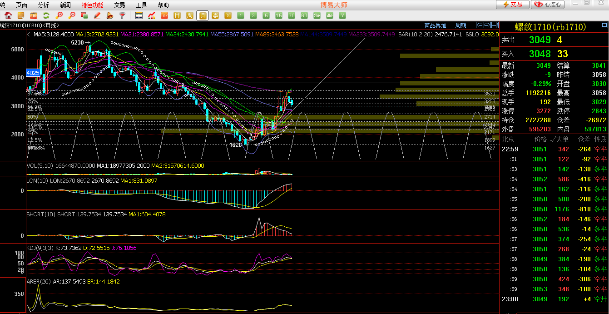Image resolution: width=609 pixels, height=314 pixels.
Task: Open the 特色功能 menu
Action: [x=92, y=5]
